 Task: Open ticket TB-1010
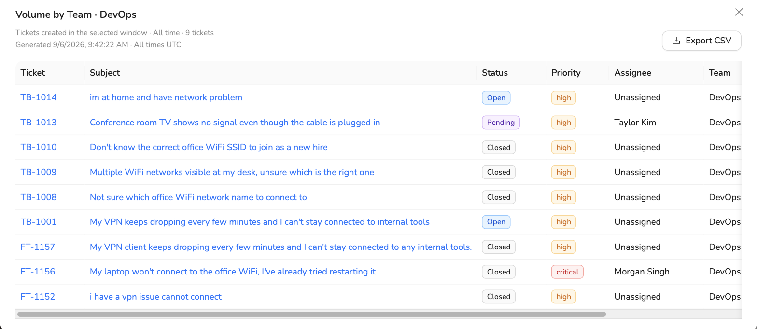point(39,147)
